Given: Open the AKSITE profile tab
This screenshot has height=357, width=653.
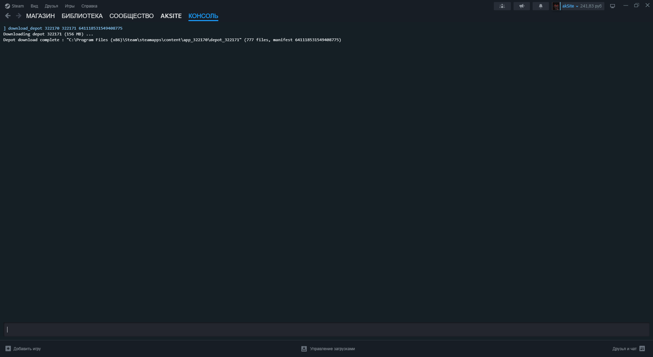Looking at the screenshot, I should 171,16.
